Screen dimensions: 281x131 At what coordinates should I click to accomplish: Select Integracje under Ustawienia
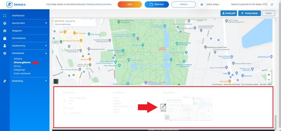(x=19, y=70)
